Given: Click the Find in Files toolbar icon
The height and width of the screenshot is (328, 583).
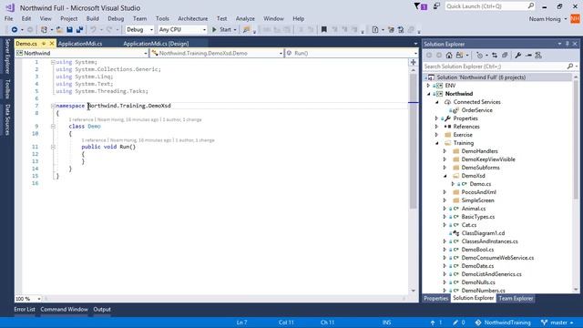Looking at the screenshot, I should tap(246, 30).
